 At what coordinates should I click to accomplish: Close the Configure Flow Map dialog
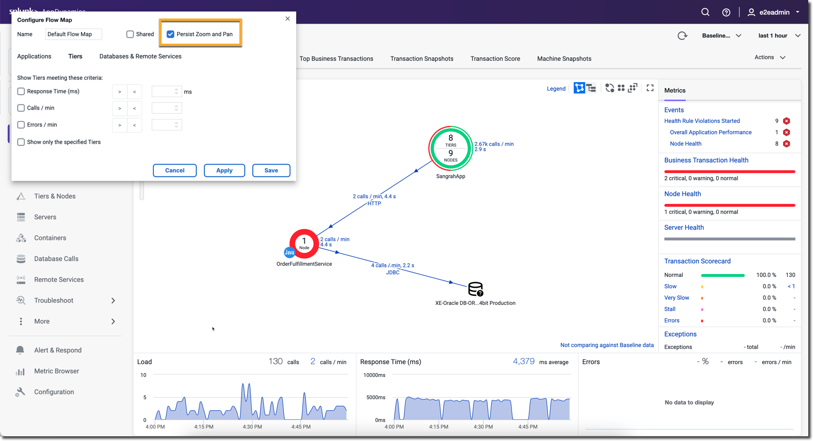coord(288,19)
